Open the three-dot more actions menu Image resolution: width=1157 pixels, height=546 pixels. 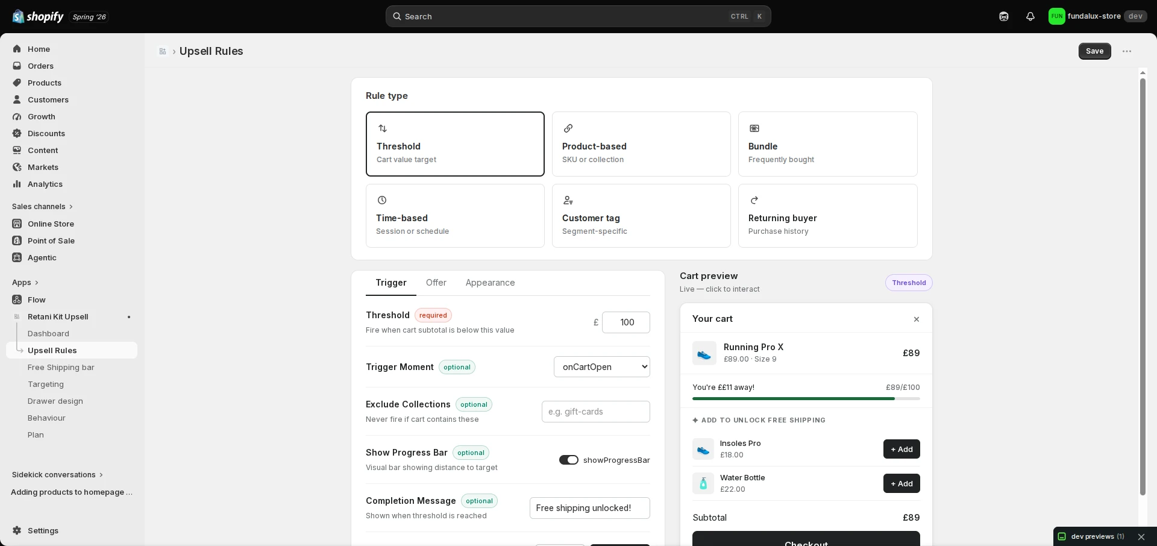[x=1127, y=51]
